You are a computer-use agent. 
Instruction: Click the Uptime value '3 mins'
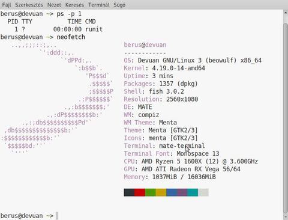point(163,76)
